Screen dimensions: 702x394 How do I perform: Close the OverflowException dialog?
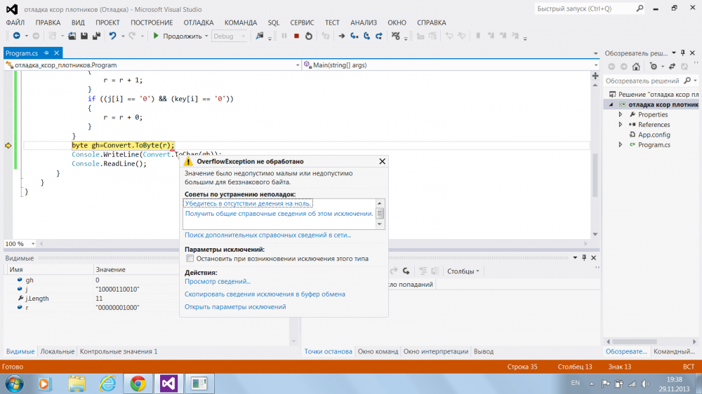[x=382, y=161]
